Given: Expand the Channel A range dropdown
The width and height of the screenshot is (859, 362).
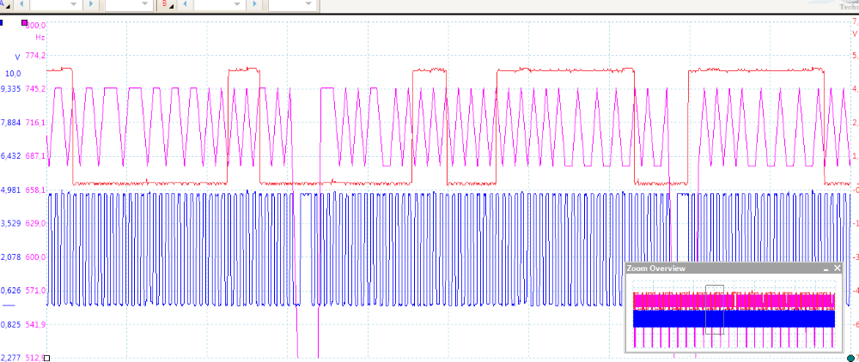Looking at the screenshot, I should (72, 5).
